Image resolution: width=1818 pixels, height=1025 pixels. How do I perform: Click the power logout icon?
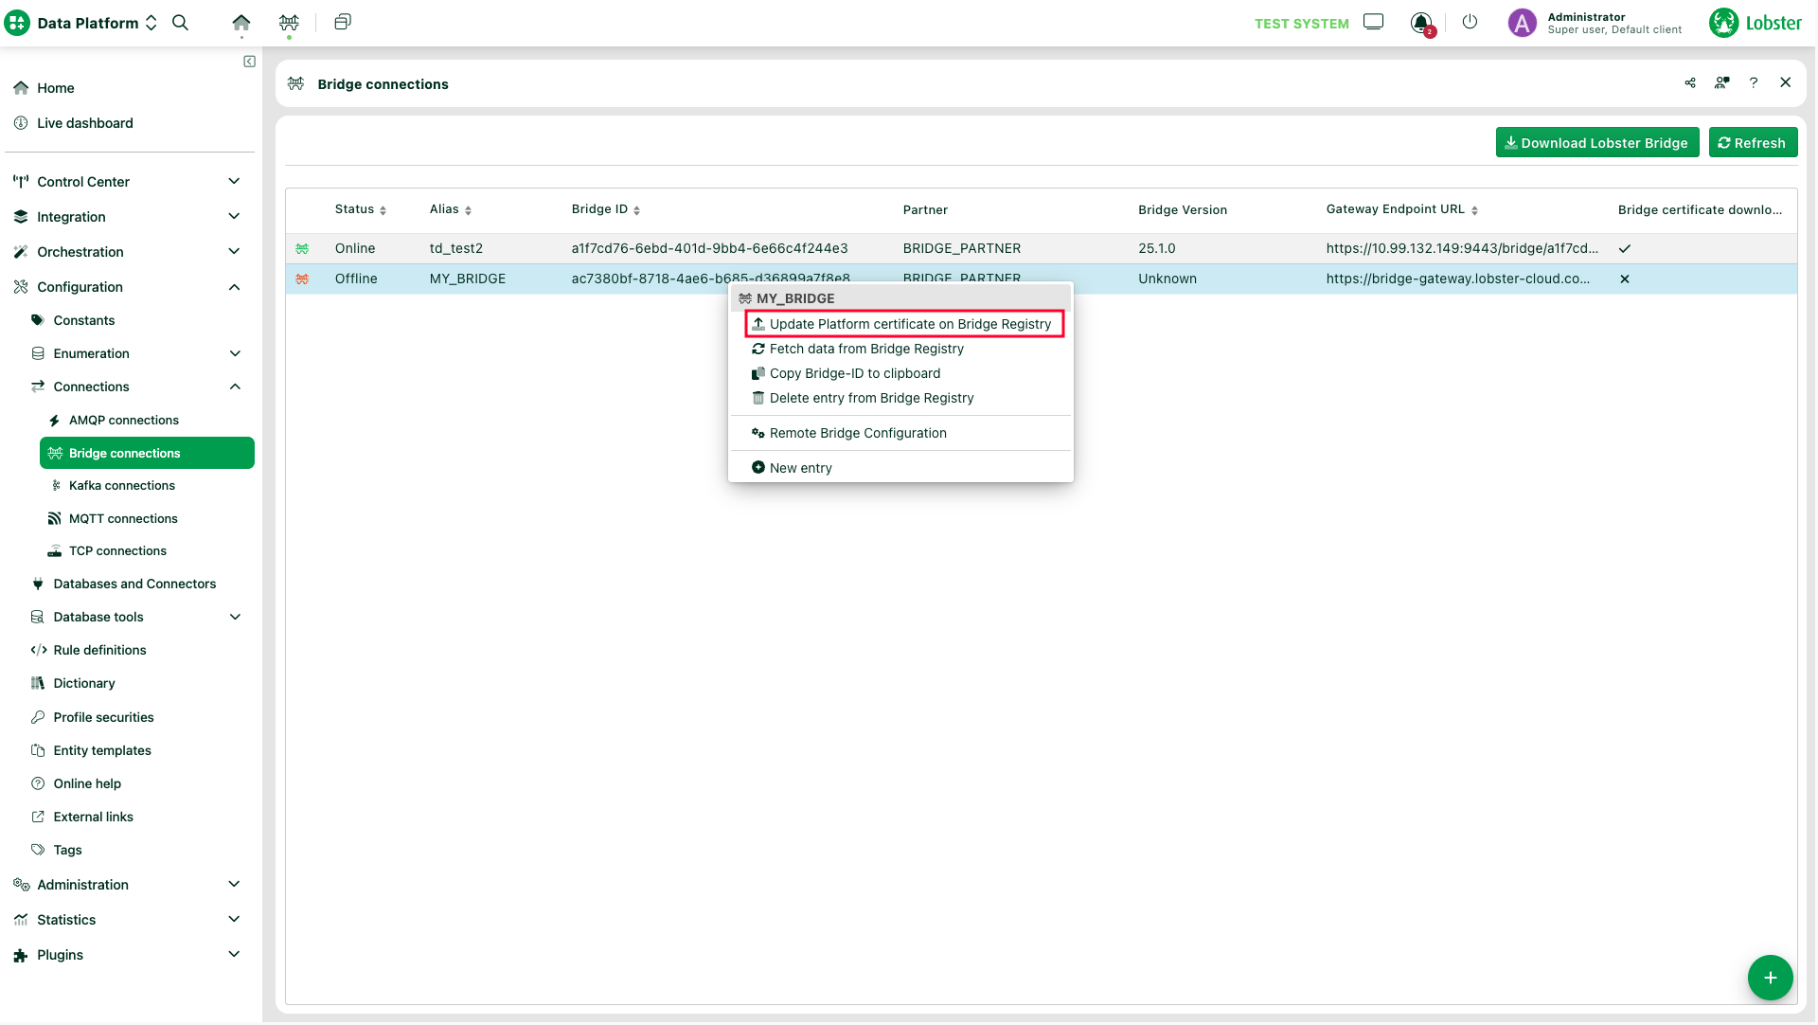(1470, 22)
